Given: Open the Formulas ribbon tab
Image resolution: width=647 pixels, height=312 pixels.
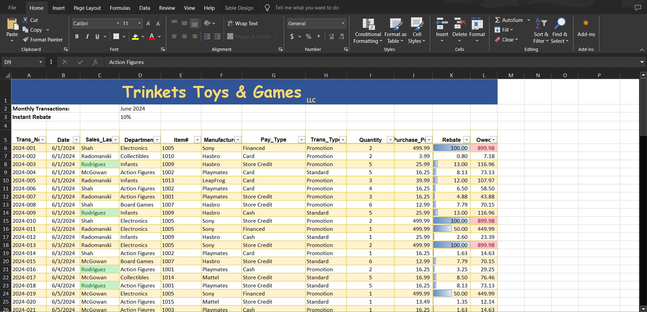Looking at the screenshot, I should pyautogui.click(x=120, y=7).
